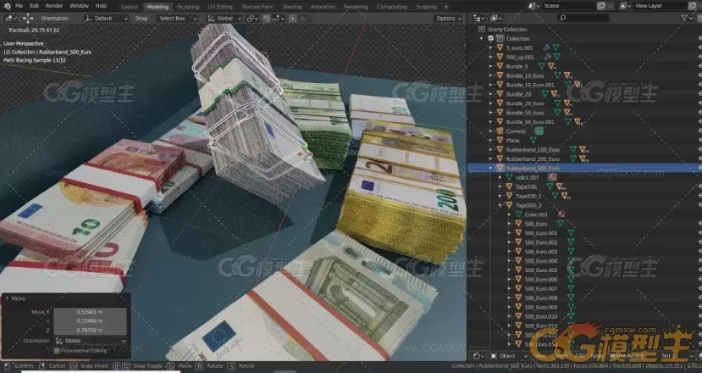Image resolution: width=702 pixels, height=373 pixels.
Task: Collapse the Move operator panel
Action: click(7, 298)
